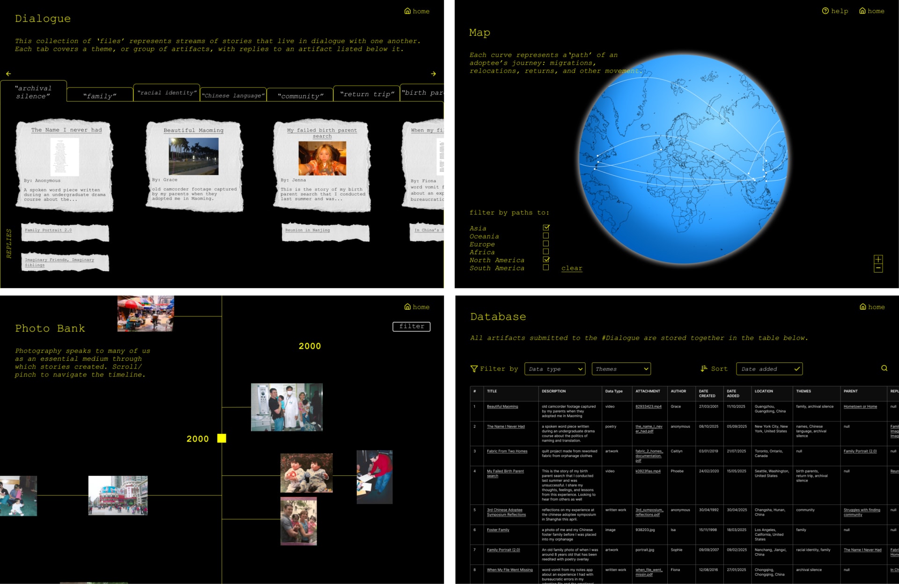Open the k0923fias.mp4 attachment
Screen dimensions: 899x584
coord(648,471)
